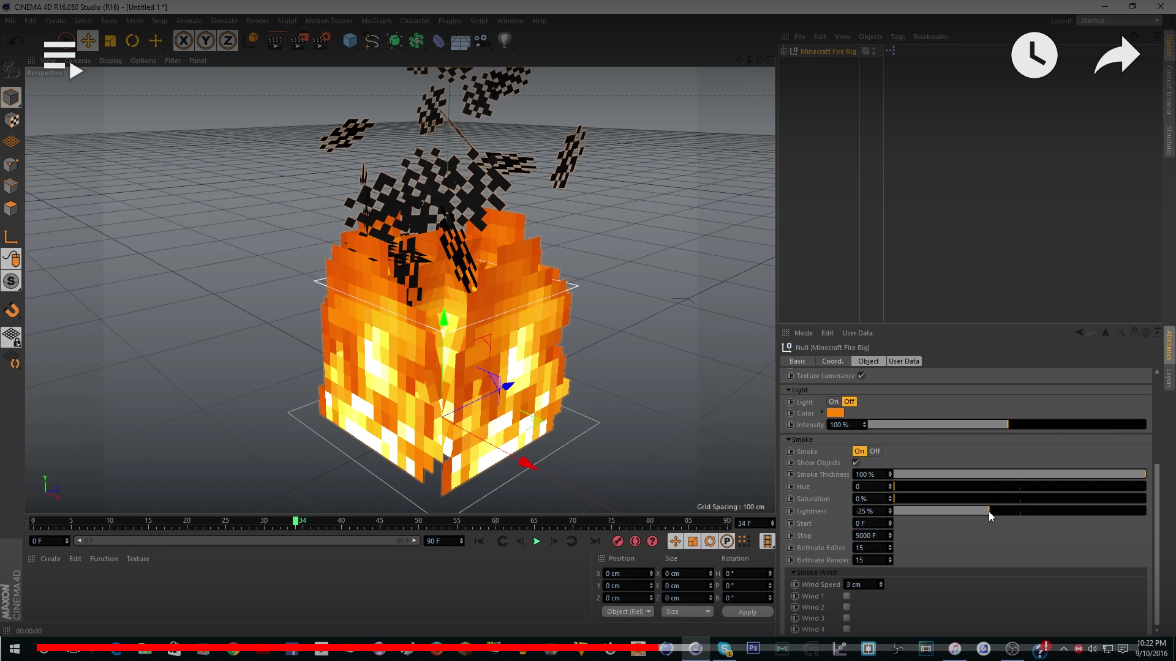This screenshot has width=1176, height=661.
Task: Toggle X axis lock button
Action: click(x=183, y=41)
